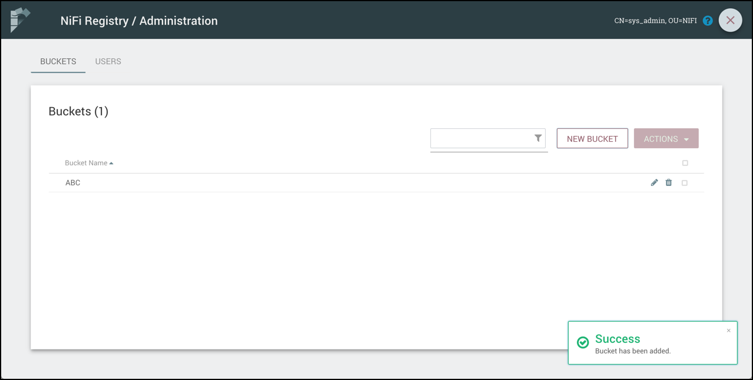Edit bucket ABC using the pencil icon

tap(654, 182)
